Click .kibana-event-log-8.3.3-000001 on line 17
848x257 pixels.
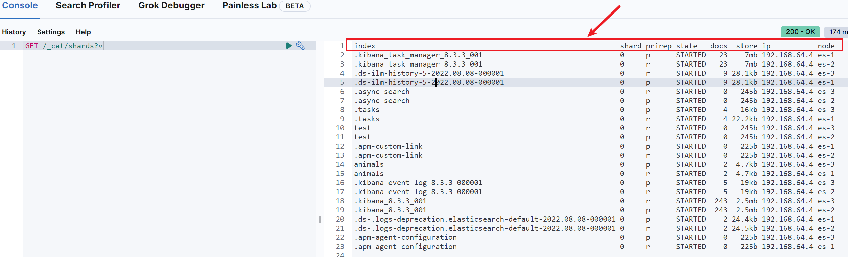coord(418,192)
